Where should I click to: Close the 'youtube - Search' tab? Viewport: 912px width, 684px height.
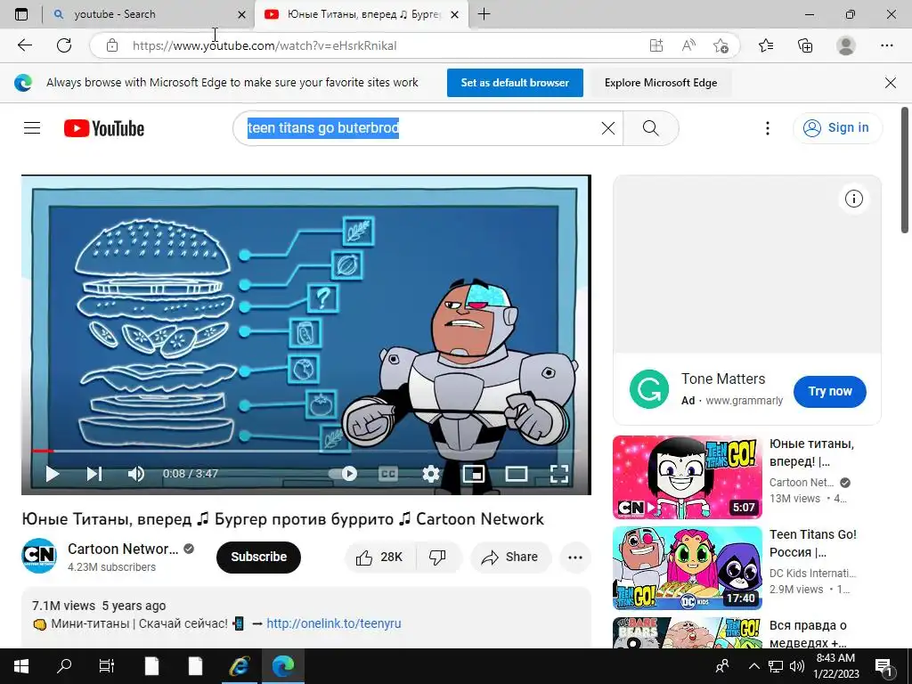pyautogui.click(x=242, y=14)
